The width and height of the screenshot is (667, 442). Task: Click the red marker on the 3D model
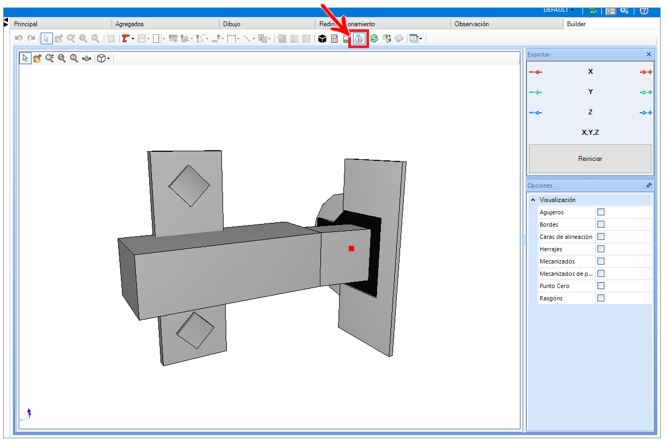351,249
